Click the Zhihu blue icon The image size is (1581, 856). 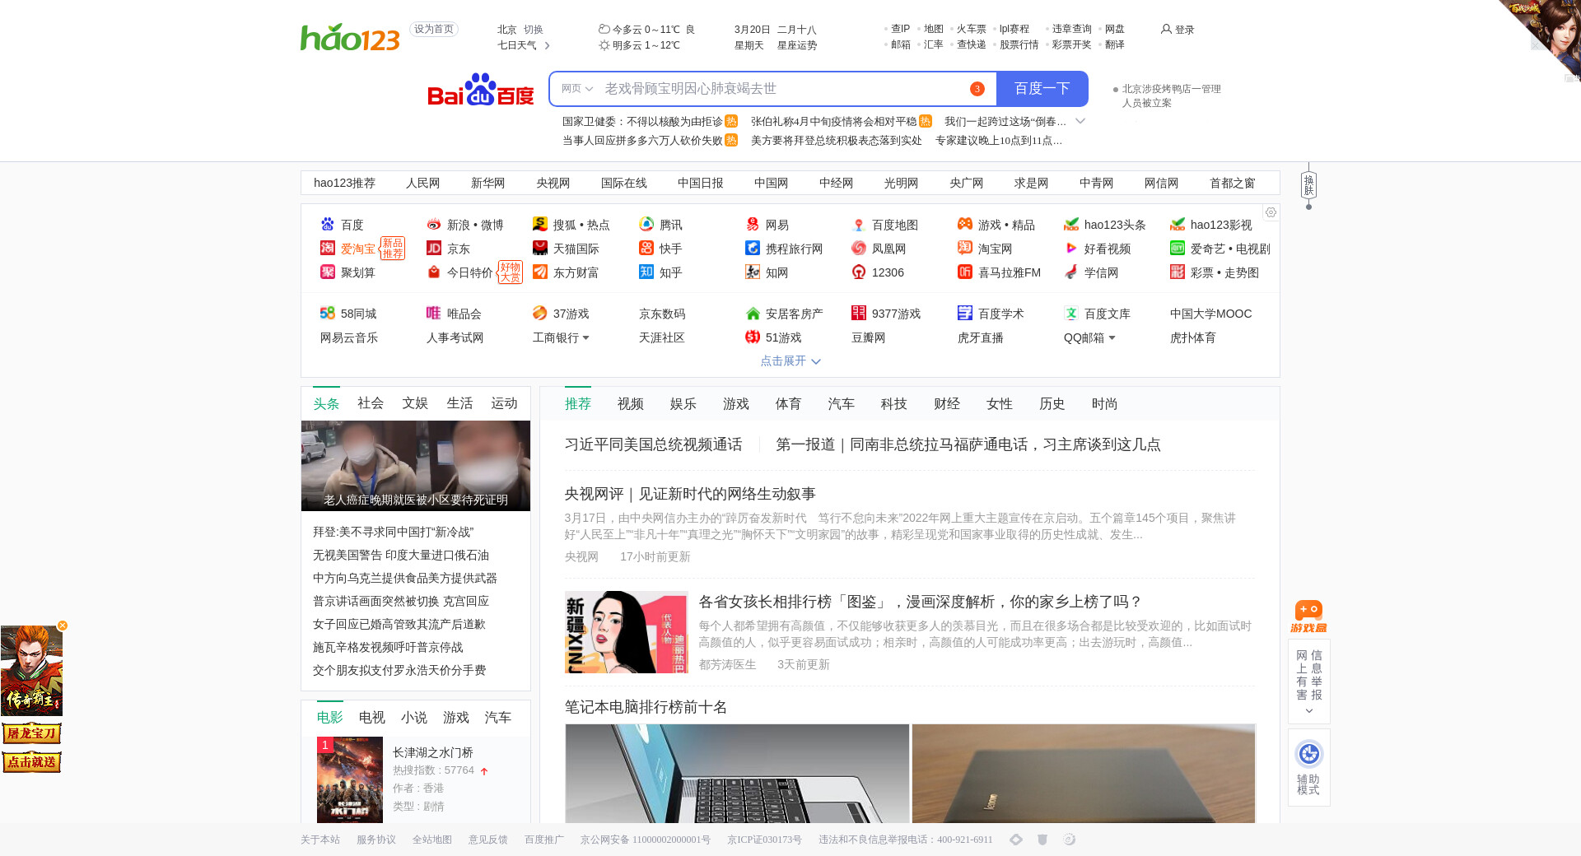point(646,272)
